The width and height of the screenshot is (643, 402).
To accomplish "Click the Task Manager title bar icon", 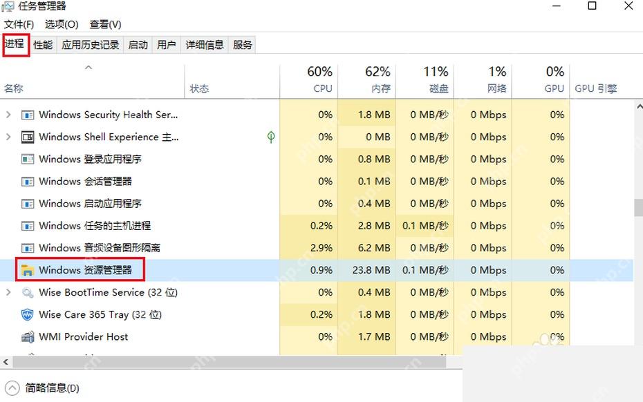I will (x=8, y=6).
